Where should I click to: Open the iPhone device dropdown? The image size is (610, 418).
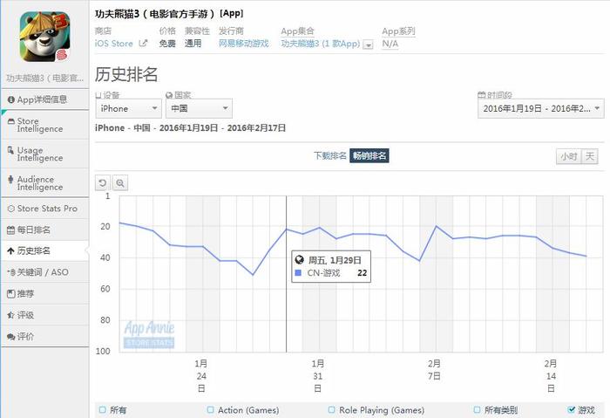pos(128,108)
